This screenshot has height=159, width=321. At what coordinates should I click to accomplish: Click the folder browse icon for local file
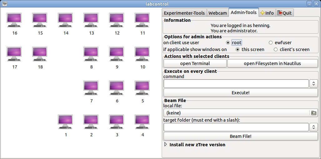pos(314,113)
